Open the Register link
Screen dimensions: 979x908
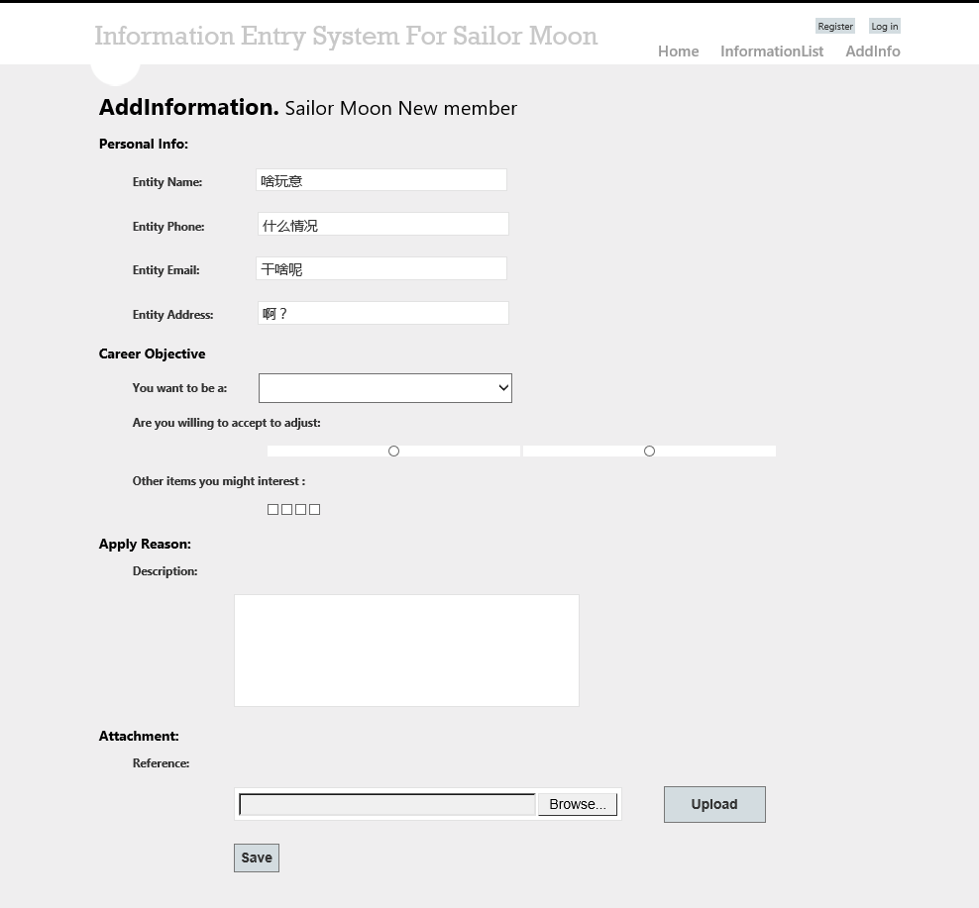pos(834,26)
